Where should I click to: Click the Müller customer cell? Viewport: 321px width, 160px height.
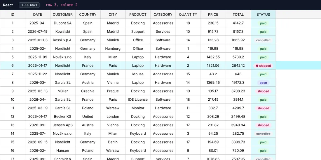pyautogui.click(x=63, y=91)
